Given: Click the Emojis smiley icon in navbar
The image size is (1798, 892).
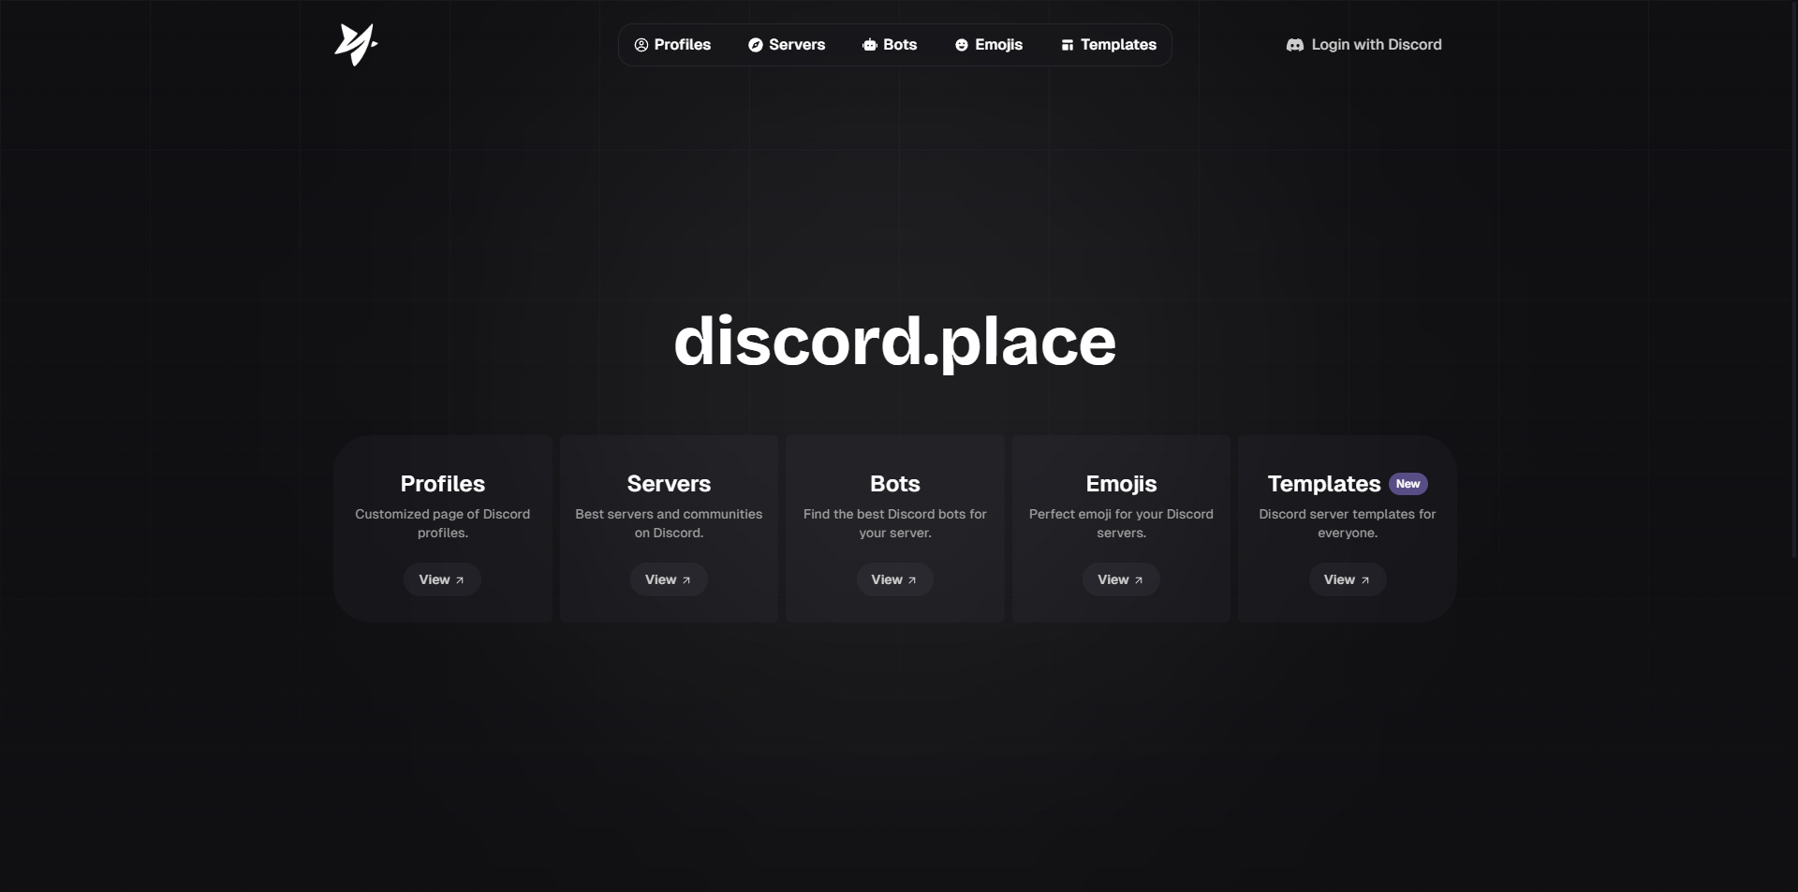Looking at the screenshot, I should pos(962,45).
